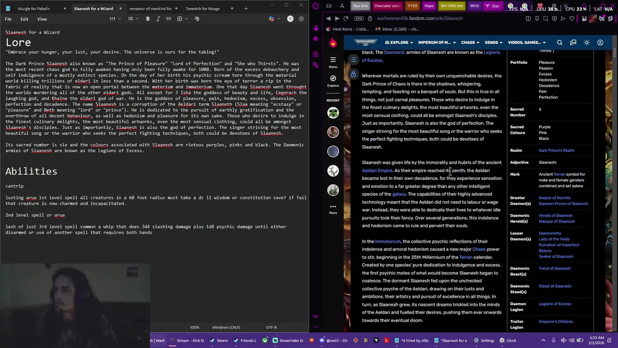Expand VIDEOS, GAMES... wiki menu
Image resolution: width=618 pixels, height=348 pixels.
(x=526, y=43)
